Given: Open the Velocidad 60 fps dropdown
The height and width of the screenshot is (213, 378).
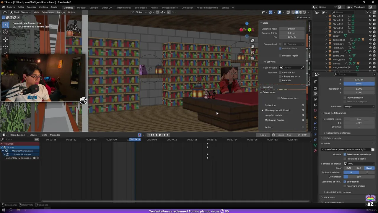Looking at the screenshot, I should tap(359, 106).
